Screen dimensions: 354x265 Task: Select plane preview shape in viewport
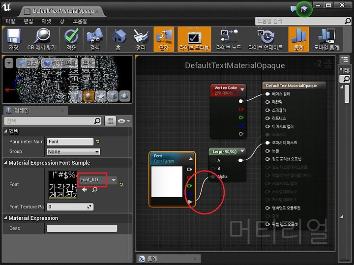pyautogui.click(x=101, y=96)
